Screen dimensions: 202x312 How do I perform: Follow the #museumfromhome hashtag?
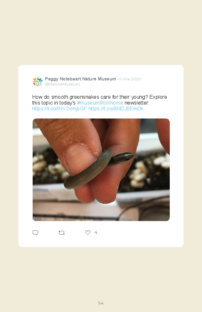tap(100, 103)
